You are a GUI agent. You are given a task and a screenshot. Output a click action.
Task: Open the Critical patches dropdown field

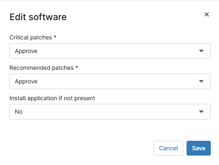110,51
